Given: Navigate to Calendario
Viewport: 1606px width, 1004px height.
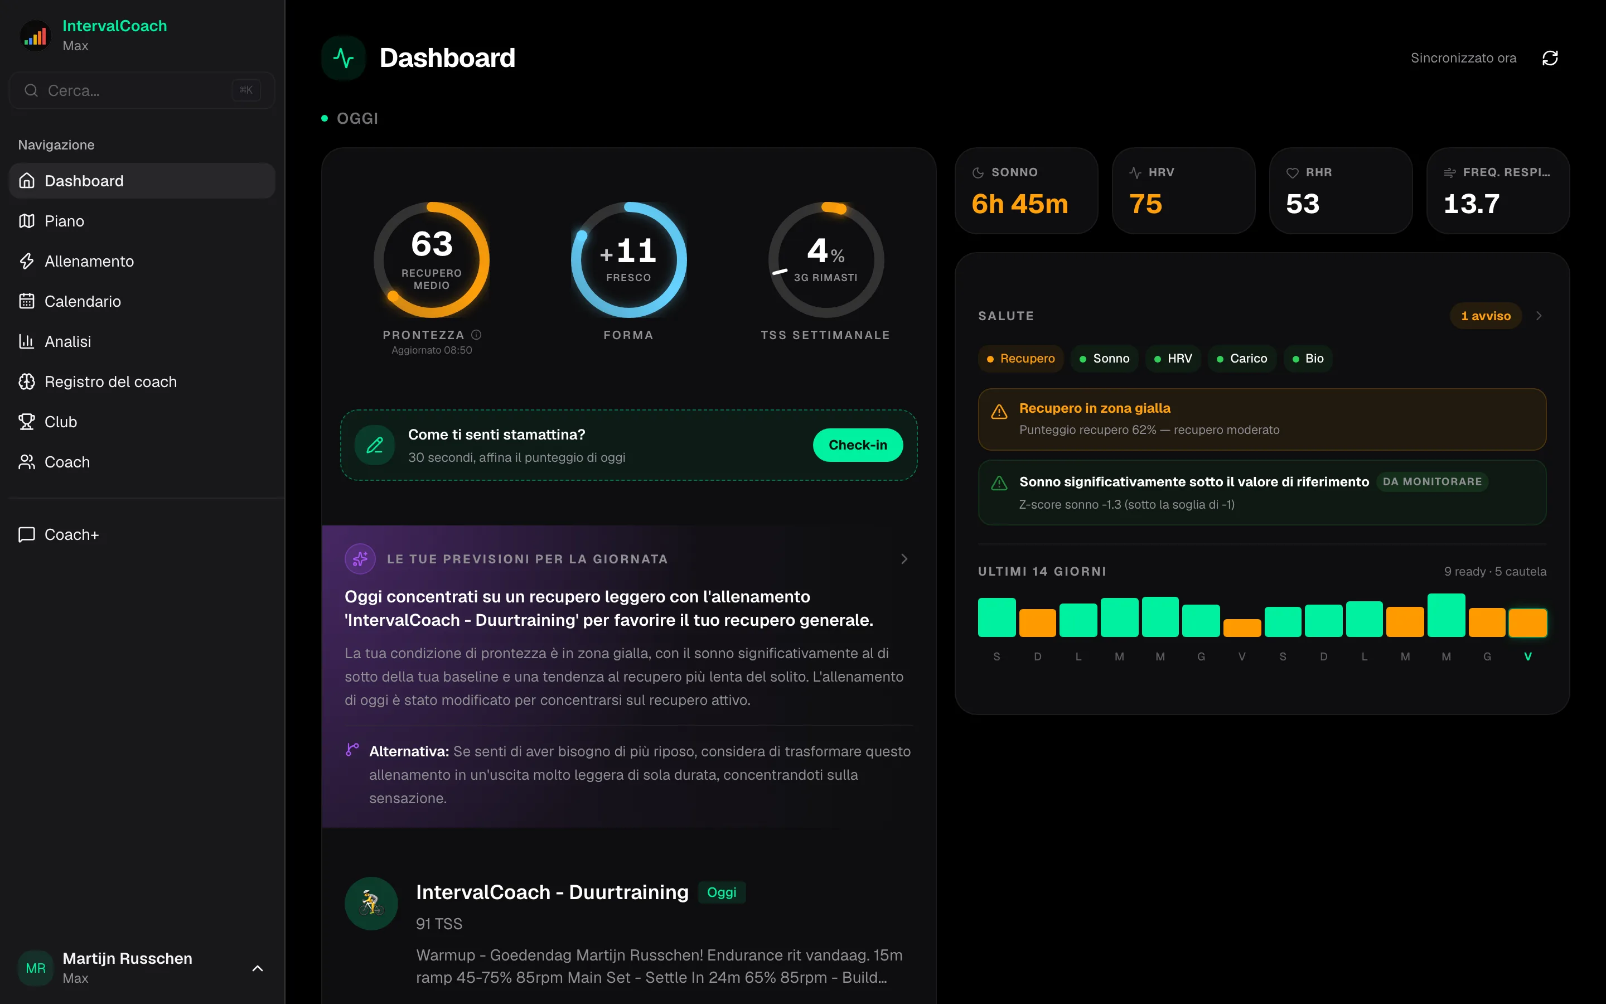Looking at the screenshot, I should [x=142, y=301].
